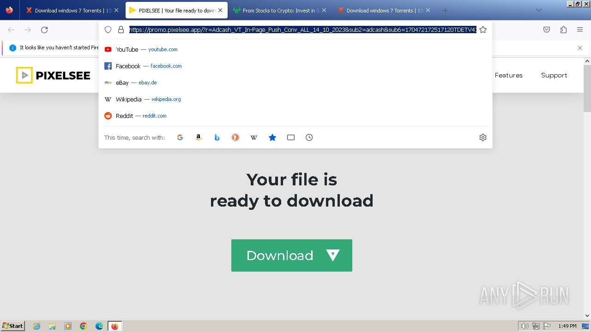
Task: Search with DuckDuckGo icon
Action: 235,137
